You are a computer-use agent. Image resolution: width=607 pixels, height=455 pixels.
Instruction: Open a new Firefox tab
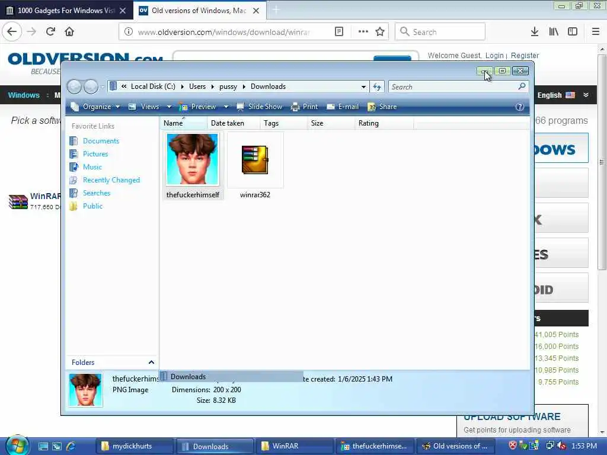(x=276, y=11)
